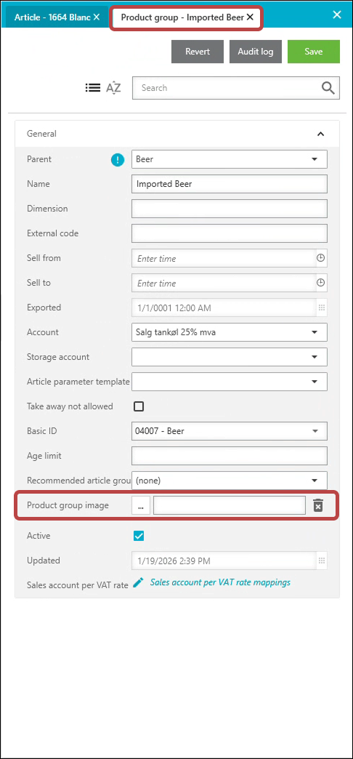This screenshot has width=353, height=759.
Task: Expand the Basic ID dropdown
Action: coord(230,431)
